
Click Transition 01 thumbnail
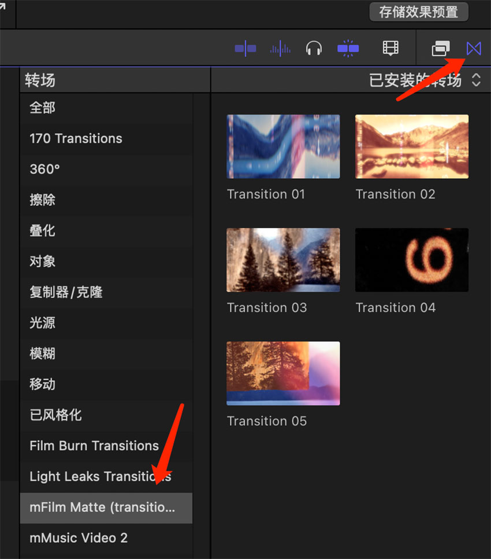pos(283,146)
